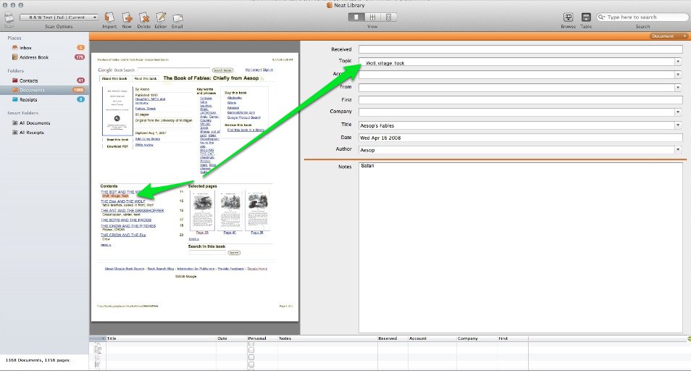Select the All Documents smart folder
The width and height of the screenshot is (691, 371).
point(33,123)
